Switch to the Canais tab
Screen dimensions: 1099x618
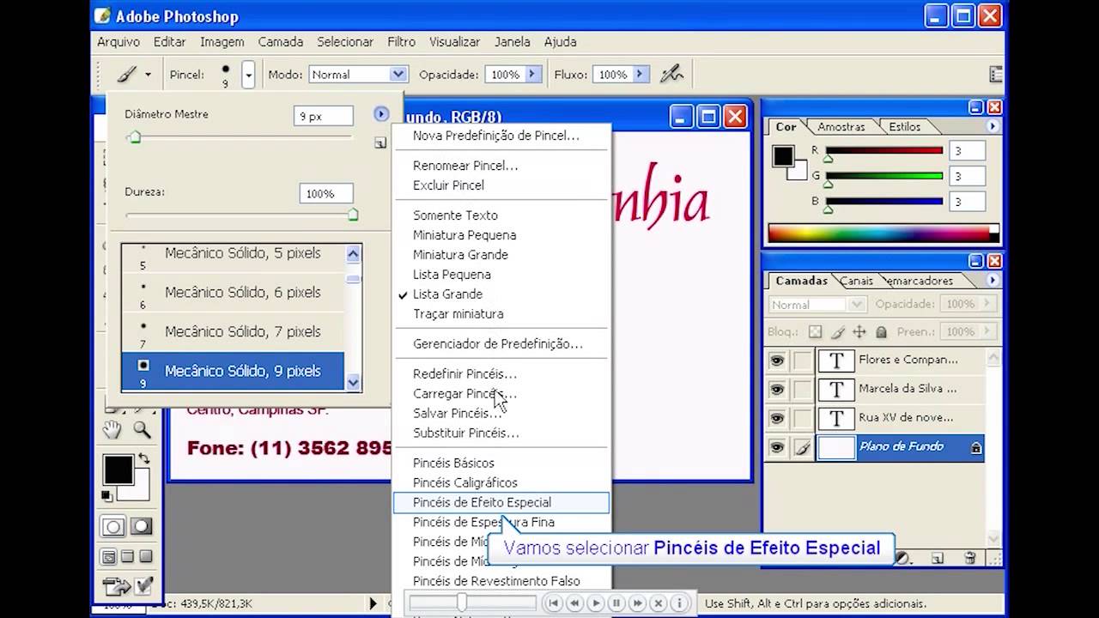[x=856, y=281]
